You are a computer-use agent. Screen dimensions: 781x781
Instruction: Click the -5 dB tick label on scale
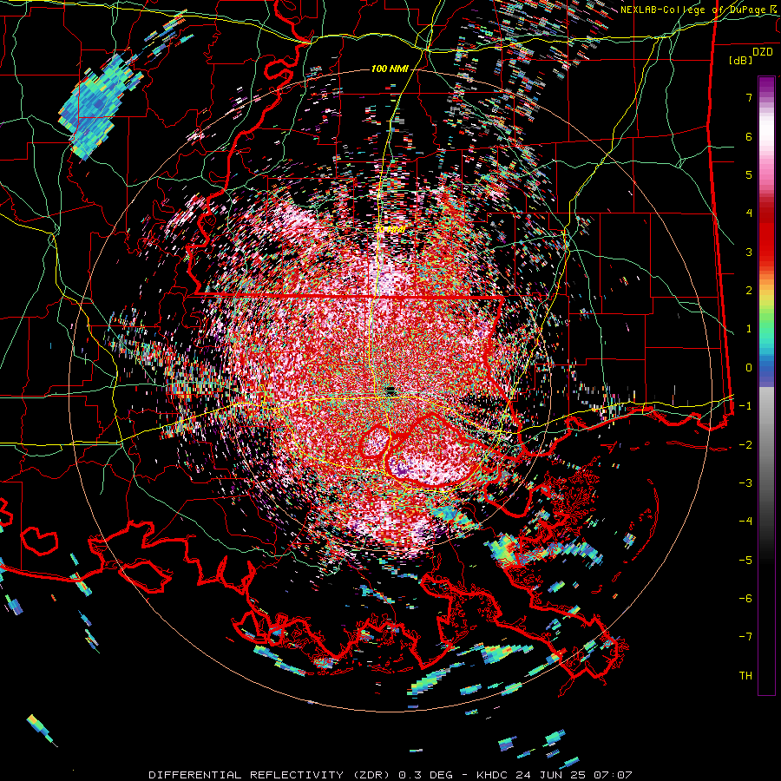pyautogui.click(x=745, y=561)
